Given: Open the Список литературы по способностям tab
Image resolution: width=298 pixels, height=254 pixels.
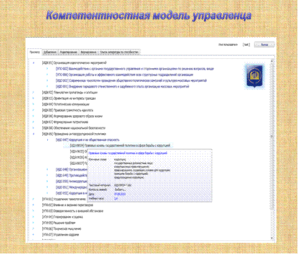Looking at the screenshot, I should coord(119,52).
